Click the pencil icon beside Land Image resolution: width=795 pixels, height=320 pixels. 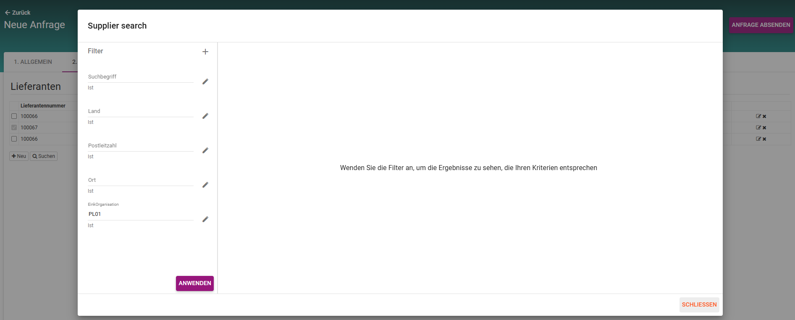(205, 116)
